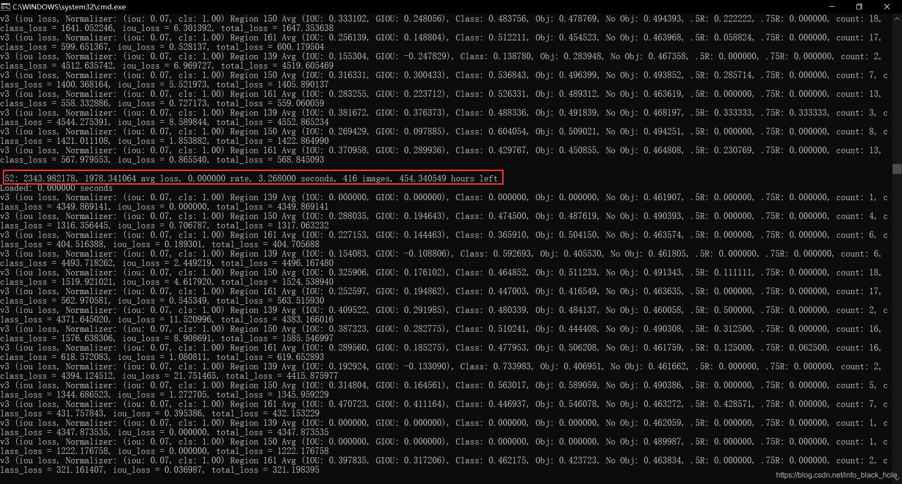The image size is (902, 484).
Task: Click the value 'total_loss = 1422.864990'
Action: (x=272, y=141)
